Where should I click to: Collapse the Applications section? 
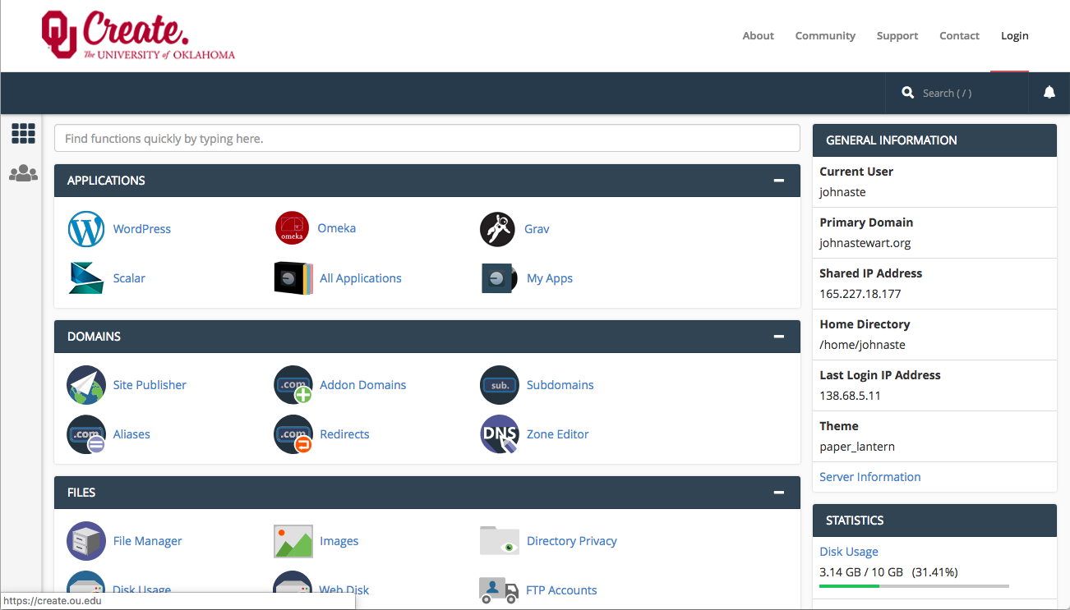click(x=778, y=181)
